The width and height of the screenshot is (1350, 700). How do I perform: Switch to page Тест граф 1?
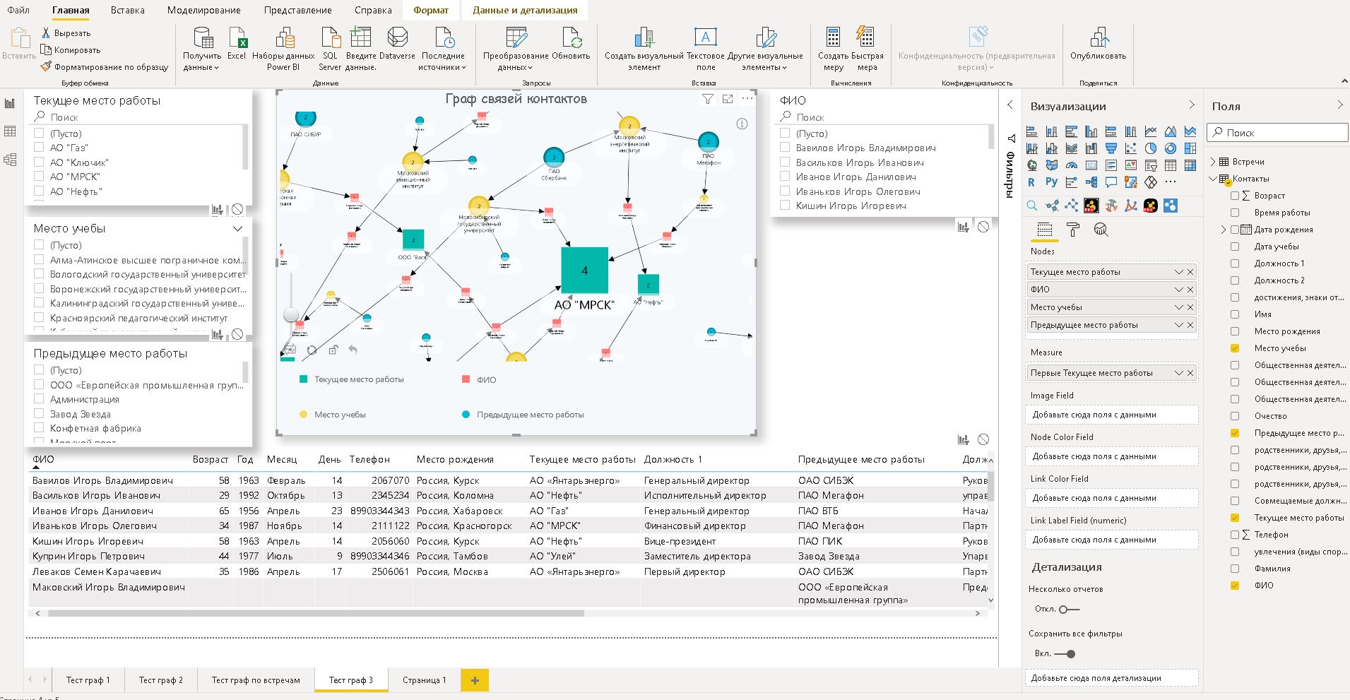(x=88, y=680)
